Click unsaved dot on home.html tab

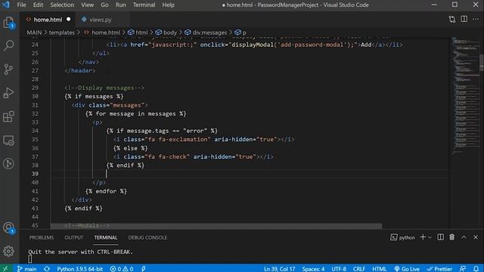[x=69, y=19]
